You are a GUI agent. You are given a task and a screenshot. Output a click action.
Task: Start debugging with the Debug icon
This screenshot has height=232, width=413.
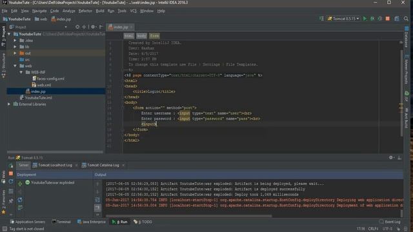[x=372, y=19]
